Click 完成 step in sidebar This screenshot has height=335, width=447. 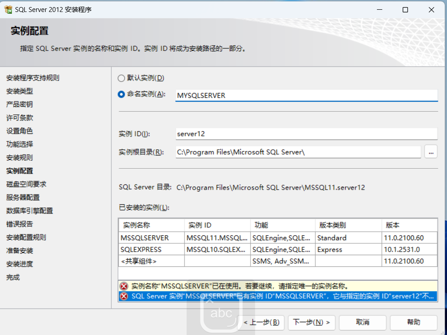point(13,277)
